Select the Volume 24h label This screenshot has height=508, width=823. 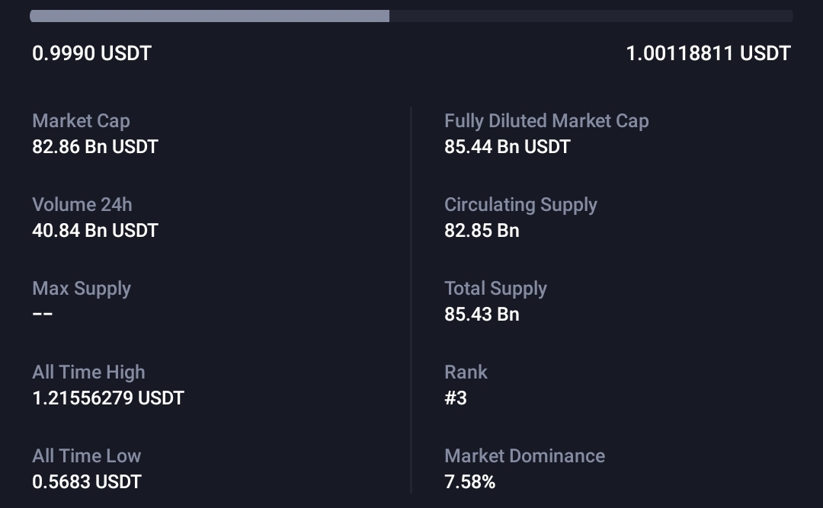(82, 205)
